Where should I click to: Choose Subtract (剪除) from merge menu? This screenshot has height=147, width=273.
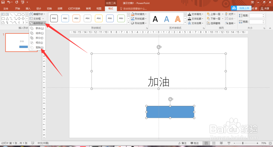click(37, 47)
